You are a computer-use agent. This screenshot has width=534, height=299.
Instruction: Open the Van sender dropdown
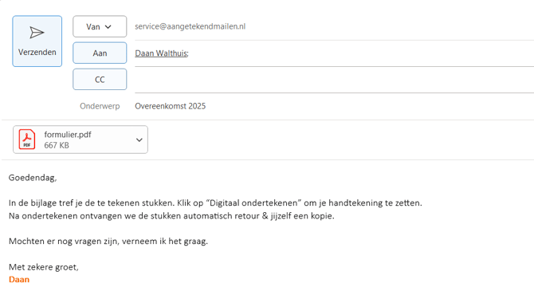[100, 26]
